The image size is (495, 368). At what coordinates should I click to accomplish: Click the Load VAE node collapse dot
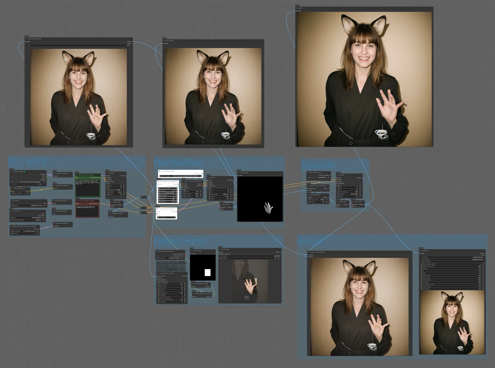pos(12,200)
